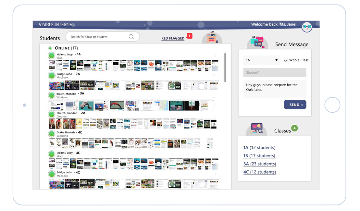Image resolution: width=360 pixels, height=211 pixels.
Task: Click the Classes presentation board icon
Action: click(x=257, y=129)
